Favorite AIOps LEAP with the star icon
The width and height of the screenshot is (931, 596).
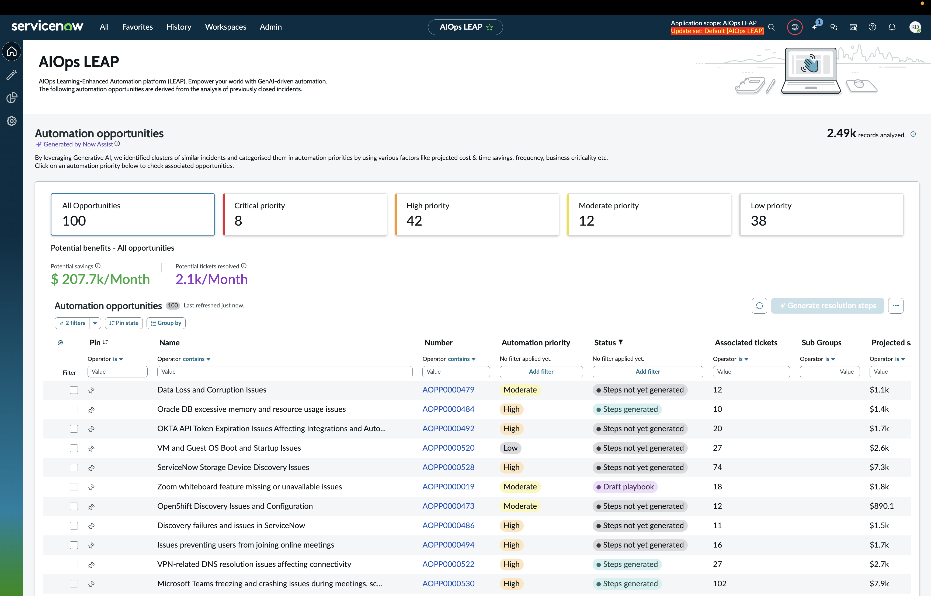point(490,27)
